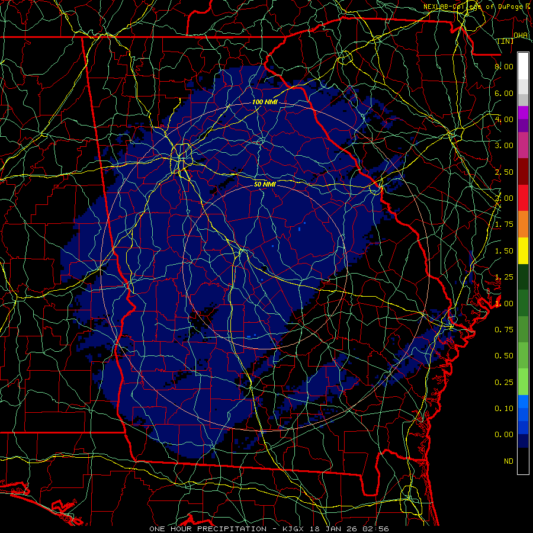Click the bright red legend swatch
This screenshot has height=533, width=533.
click(523, 198)
